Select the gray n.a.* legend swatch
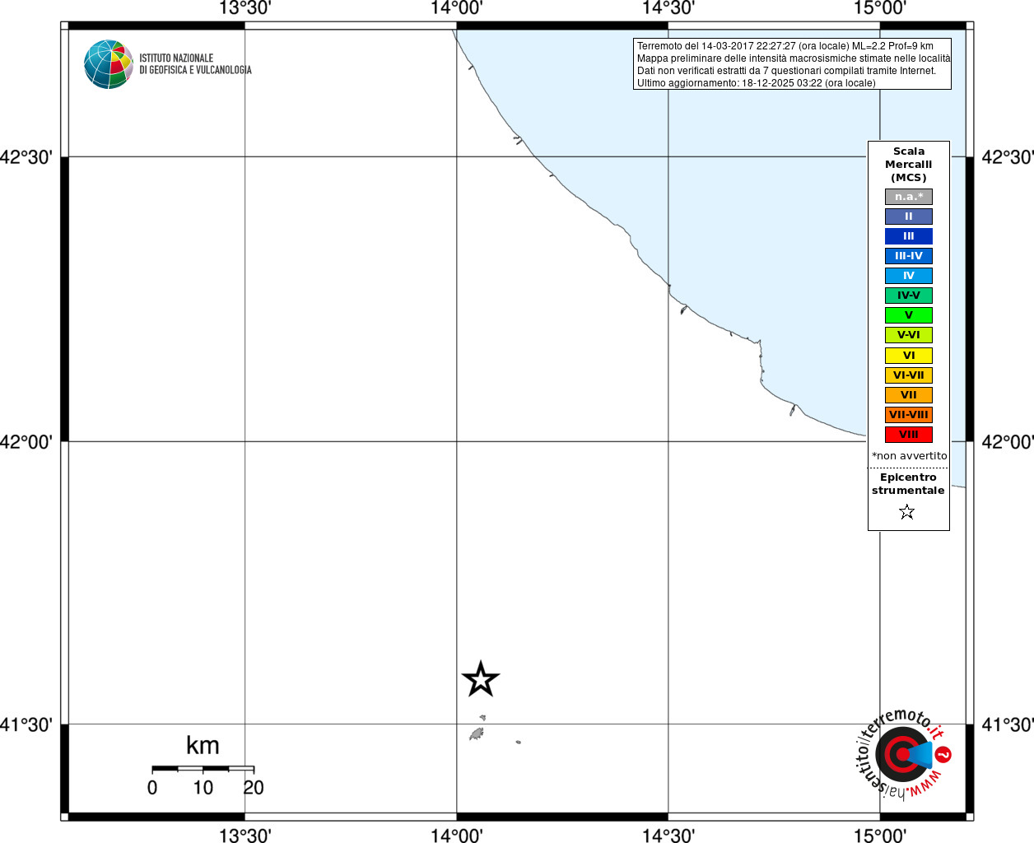 [909, 197]
